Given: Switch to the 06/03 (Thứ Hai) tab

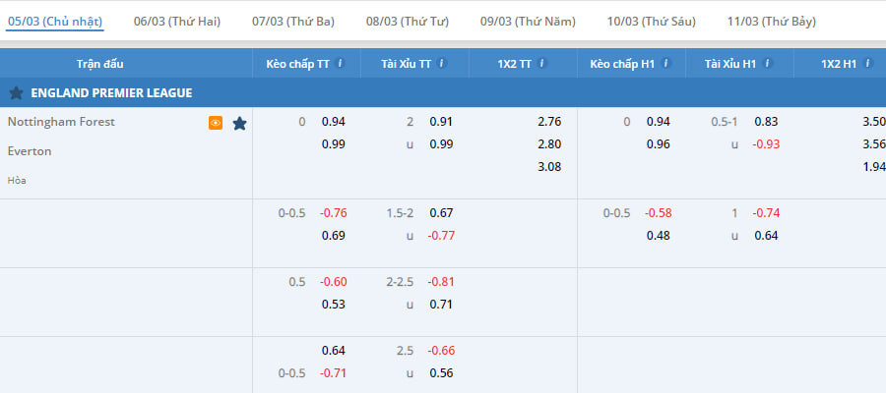Looking at the screenshot, I should click(x=177, y=21).
